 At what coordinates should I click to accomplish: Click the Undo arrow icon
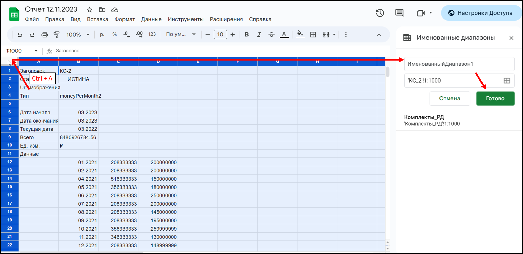(x=20, y=35)
